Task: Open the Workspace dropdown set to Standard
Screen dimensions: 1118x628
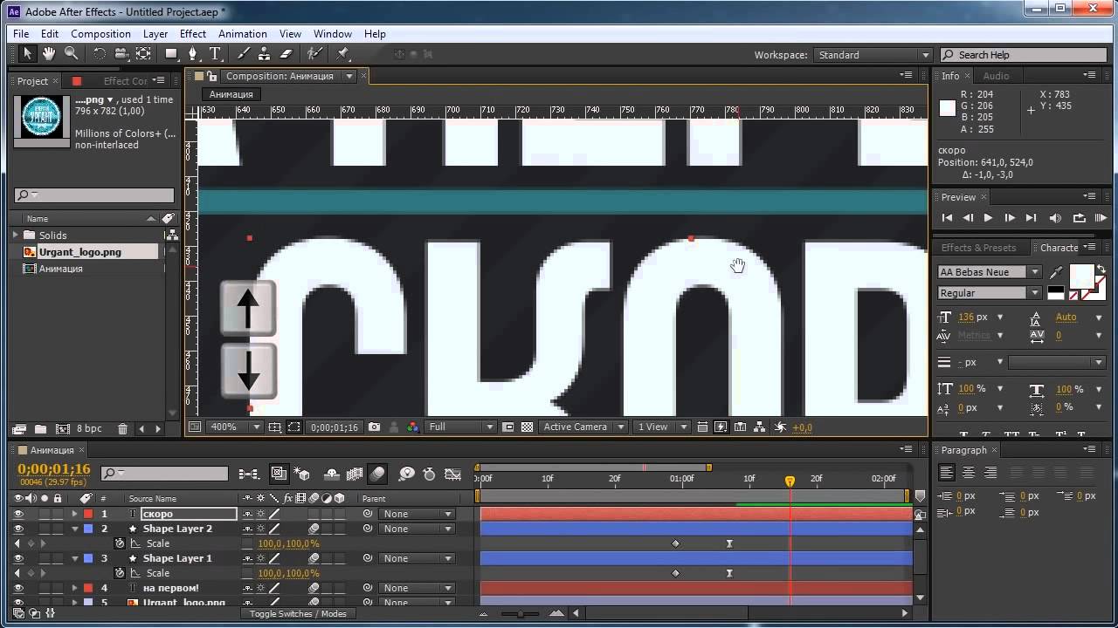Action: pos(873,55)
